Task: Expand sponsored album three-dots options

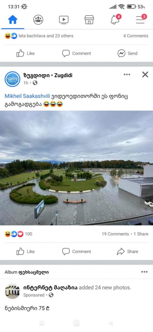Action: 144,272
